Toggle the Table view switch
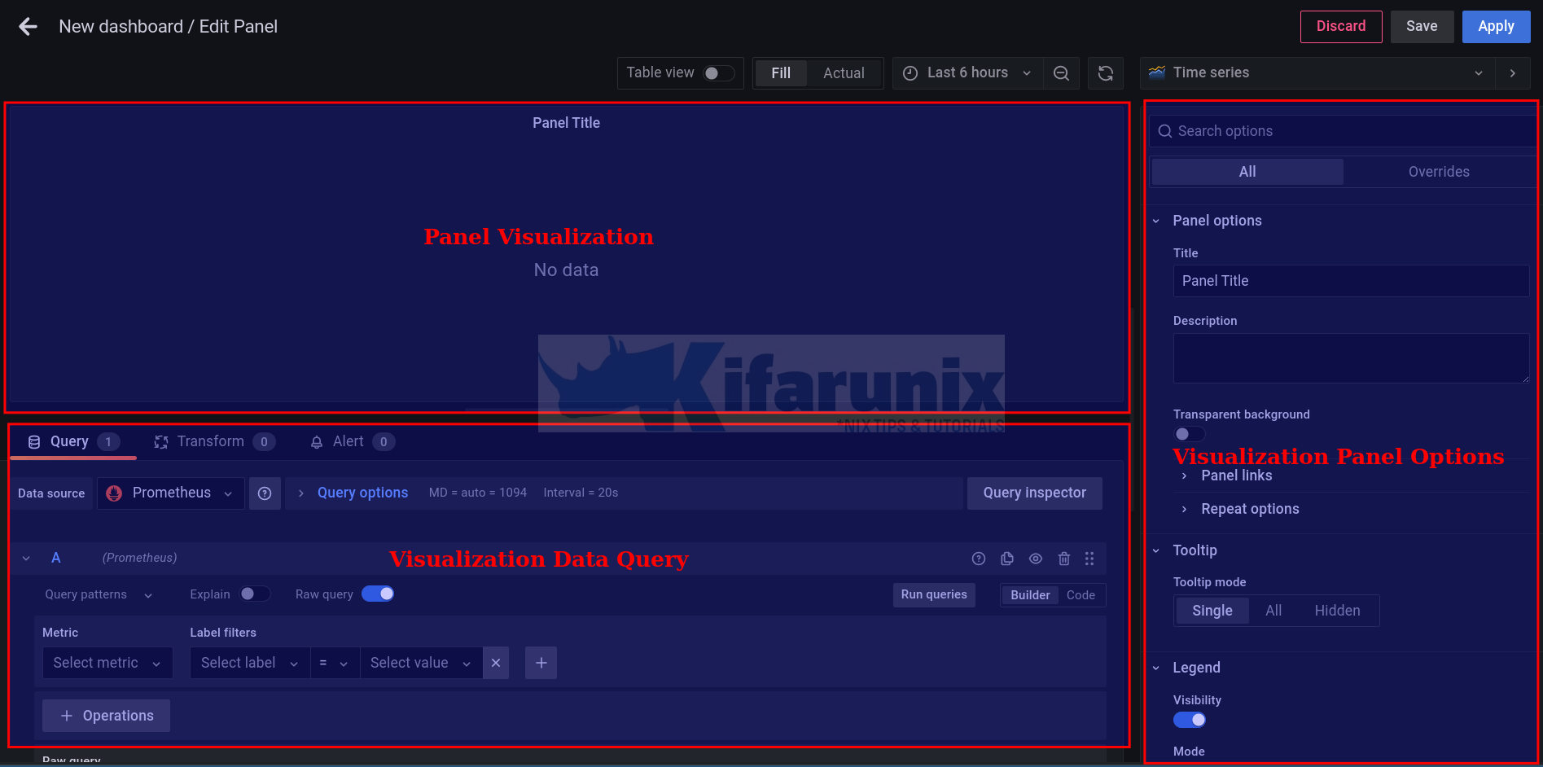 718,73
